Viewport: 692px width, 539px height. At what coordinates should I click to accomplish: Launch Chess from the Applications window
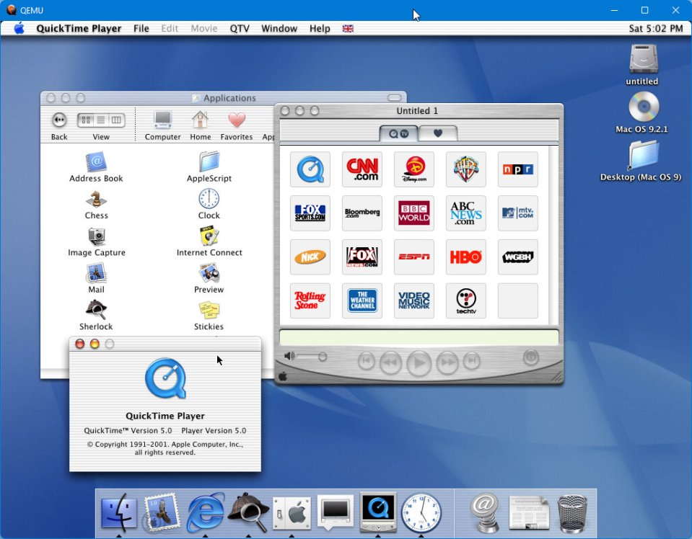click(96, 200)
